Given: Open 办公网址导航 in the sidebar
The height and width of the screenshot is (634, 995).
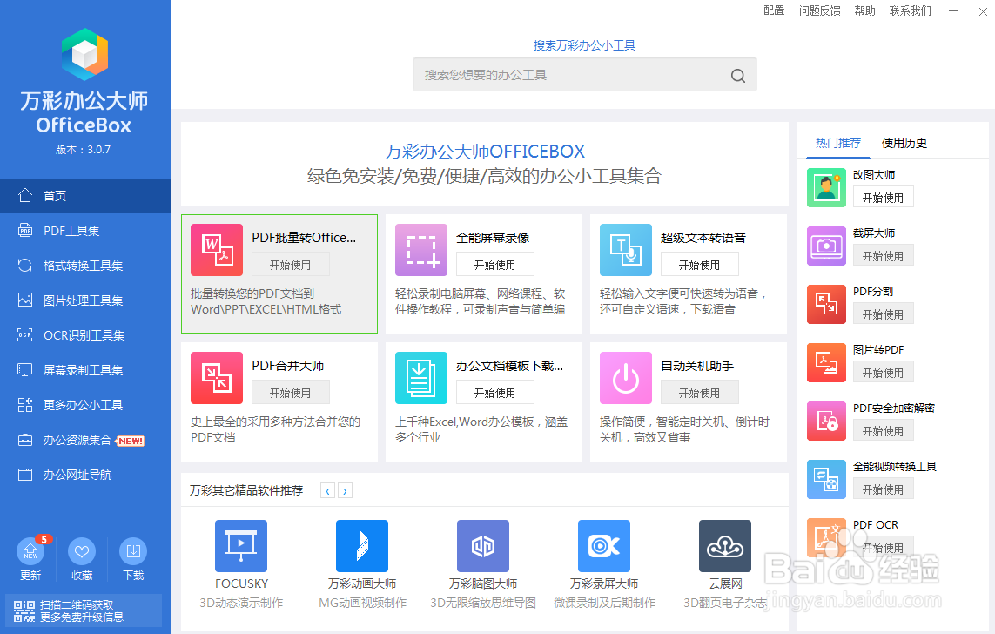Looking at the screenshot, I should point(85,475).
